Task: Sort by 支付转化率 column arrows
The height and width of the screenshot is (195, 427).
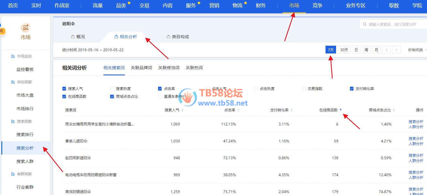Action: tap(291, 110)
